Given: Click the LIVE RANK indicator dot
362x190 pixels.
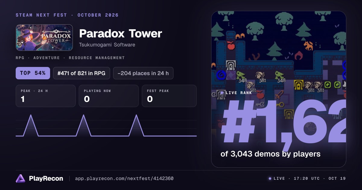Looking at the screenshot, I should pos(222,93).
